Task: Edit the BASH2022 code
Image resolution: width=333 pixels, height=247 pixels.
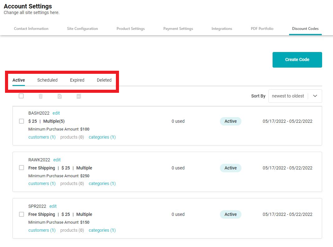Action: pos(56,113)
